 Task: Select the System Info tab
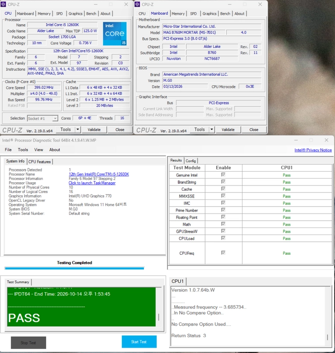click(x=15, y=161)
